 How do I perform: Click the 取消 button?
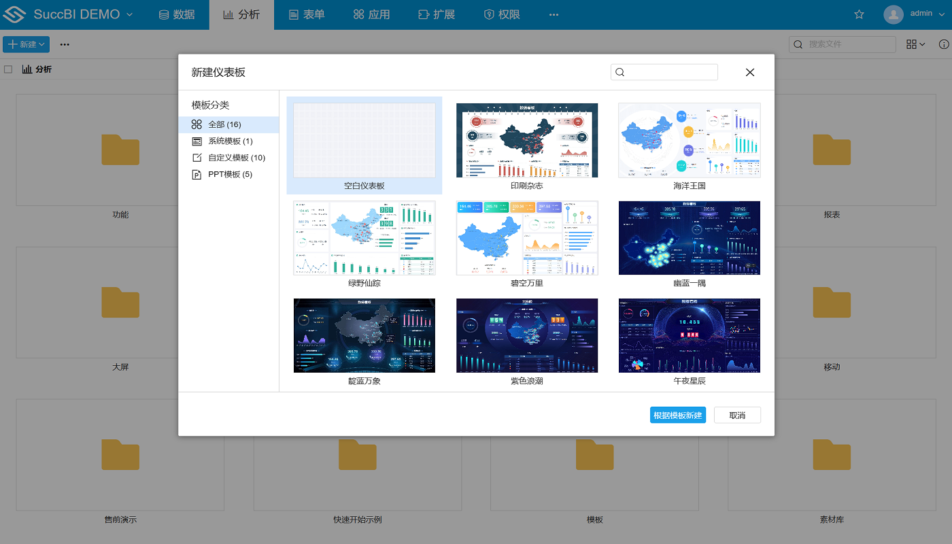click(x=737, y=415)
